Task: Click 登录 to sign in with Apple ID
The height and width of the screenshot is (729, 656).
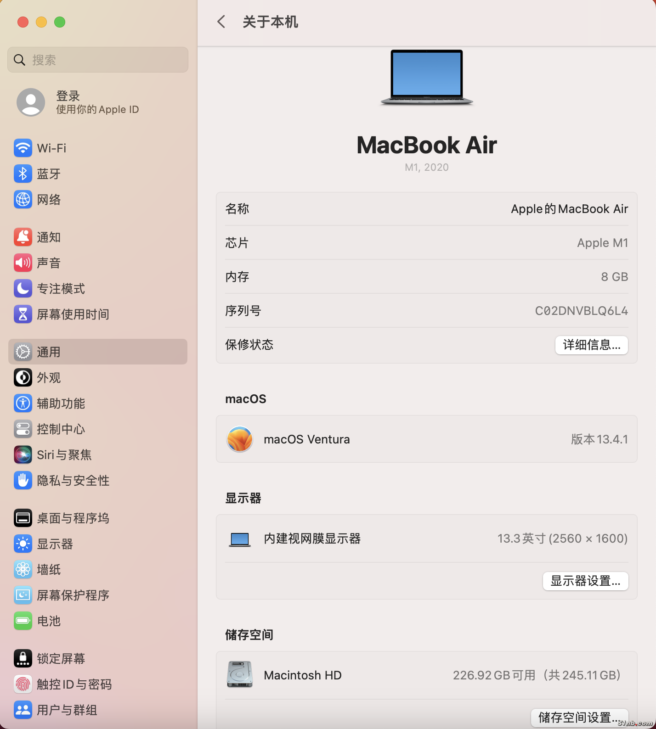Action: click(x=68, y=96)
